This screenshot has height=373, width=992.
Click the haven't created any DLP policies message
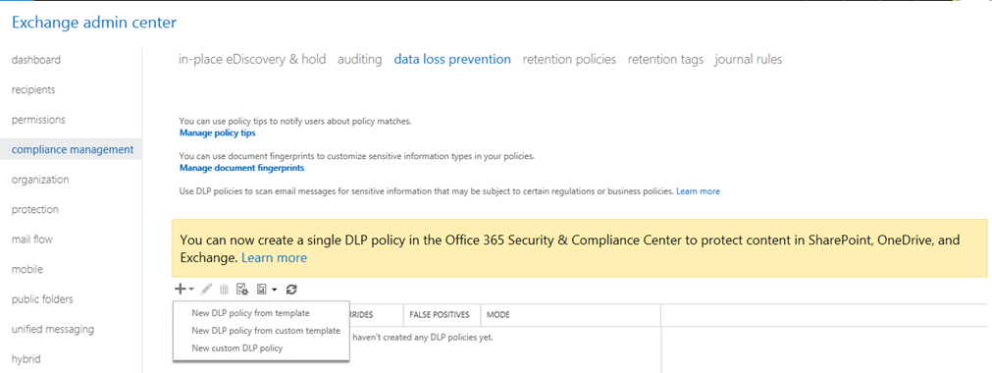click(x=423, y=337)
